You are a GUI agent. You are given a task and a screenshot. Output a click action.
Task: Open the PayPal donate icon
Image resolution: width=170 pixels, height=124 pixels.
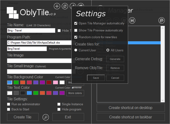click(x=161, y=21)
